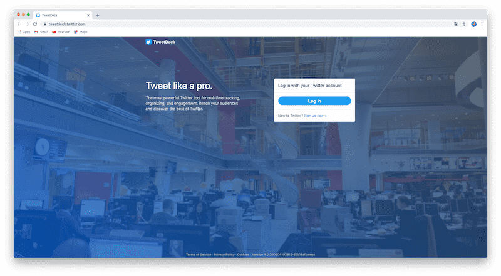This screenshot has width=501, height=276.
Task: Click the TweetDeck logo in the header
Action: coord(160,42)
